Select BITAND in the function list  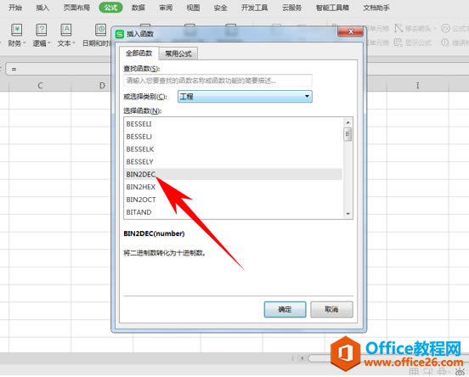point(233,212)
